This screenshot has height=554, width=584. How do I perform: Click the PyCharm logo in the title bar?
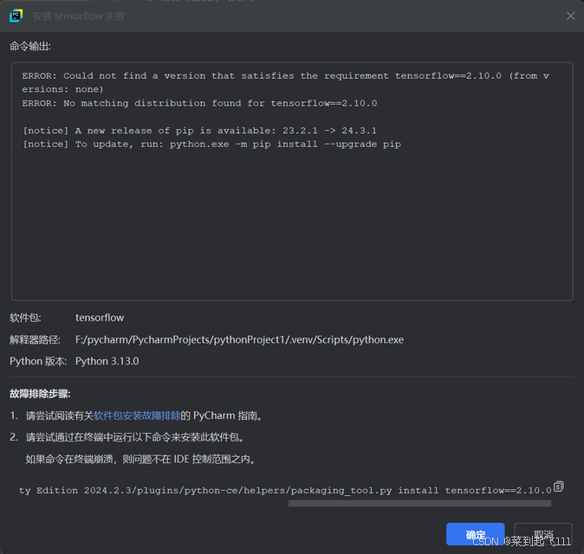[16, 16]
